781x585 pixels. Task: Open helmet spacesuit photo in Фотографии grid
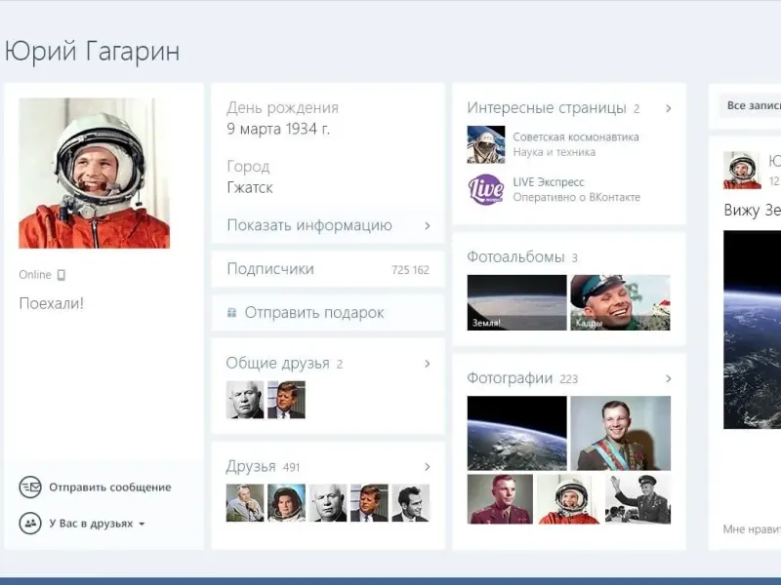pyautogui.click(x=569, y=499)
